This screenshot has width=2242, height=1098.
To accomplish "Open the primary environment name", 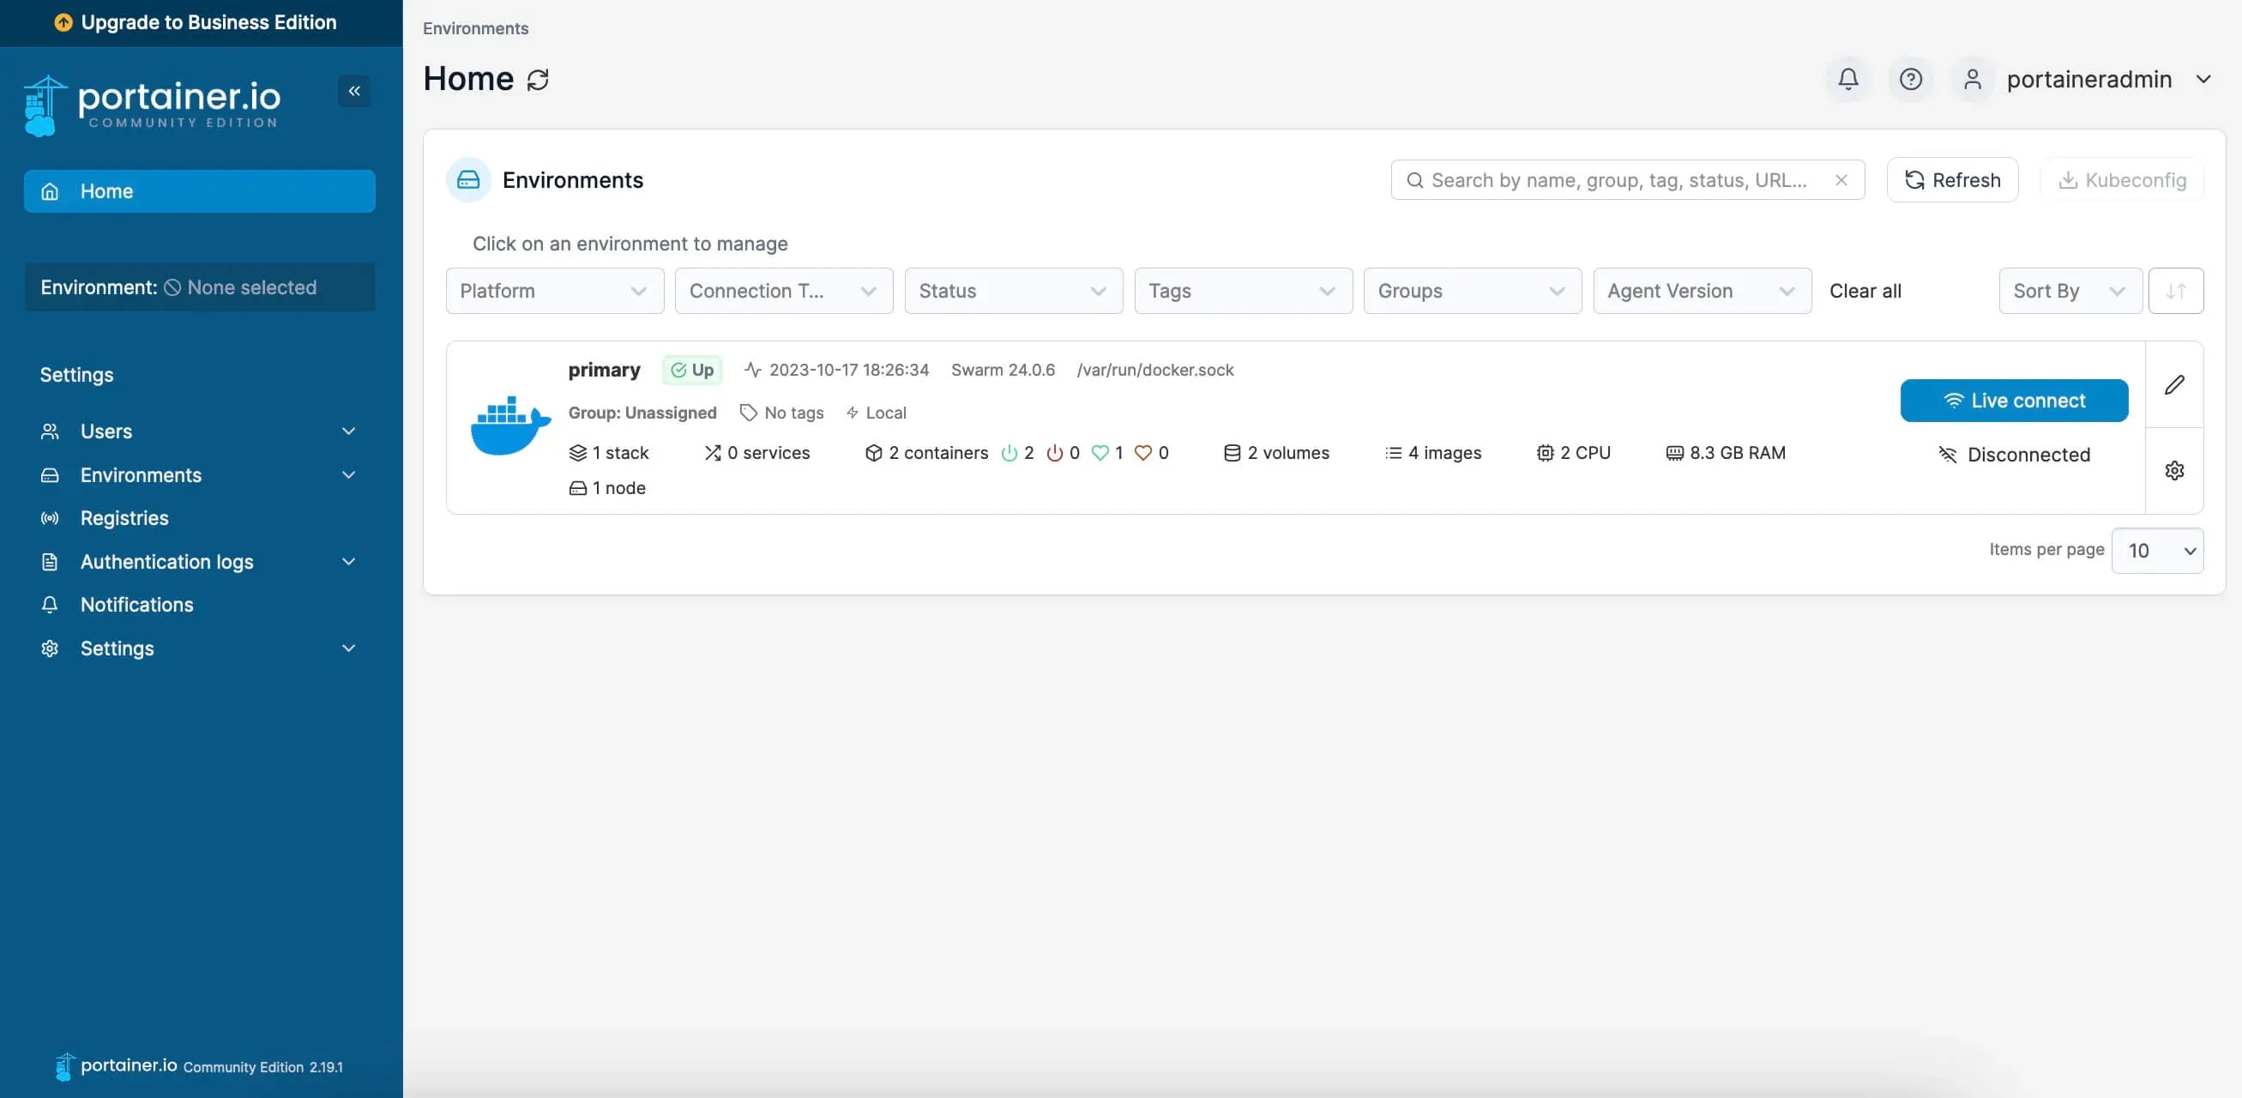I will point(604,370).
